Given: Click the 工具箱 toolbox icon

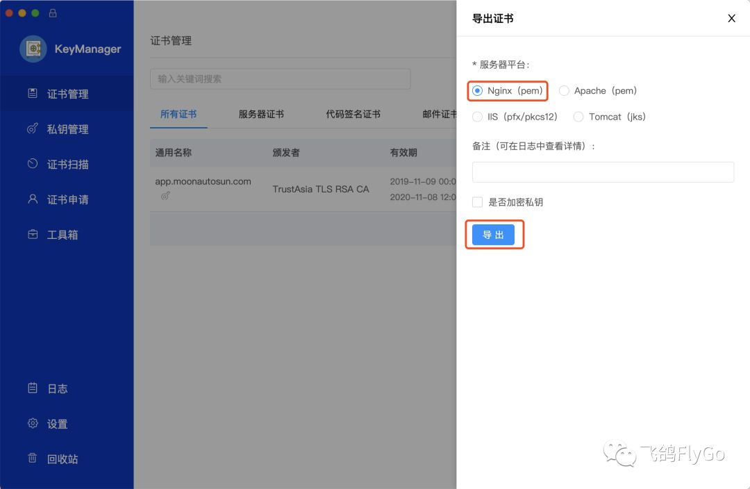Looking at the screenshot, I should point(32,234).
